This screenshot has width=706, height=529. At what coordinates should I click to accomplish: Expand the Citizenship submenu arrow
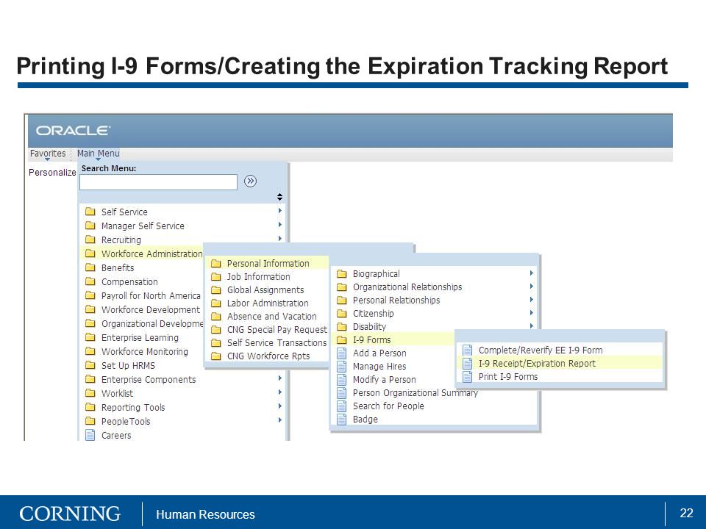(531, 313)
